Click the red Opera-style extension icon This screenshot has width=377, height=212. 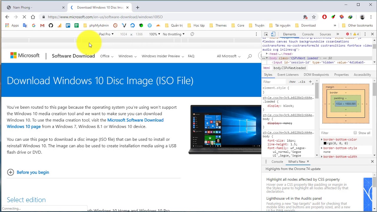pos(325,17)
